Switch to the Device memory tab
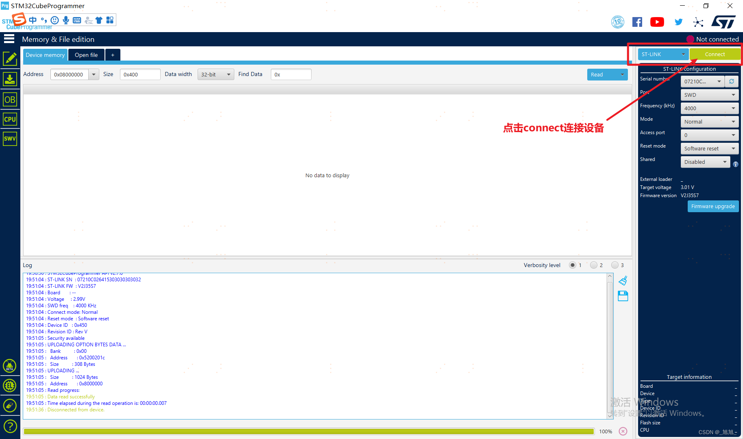 click(x=45, y=55)
